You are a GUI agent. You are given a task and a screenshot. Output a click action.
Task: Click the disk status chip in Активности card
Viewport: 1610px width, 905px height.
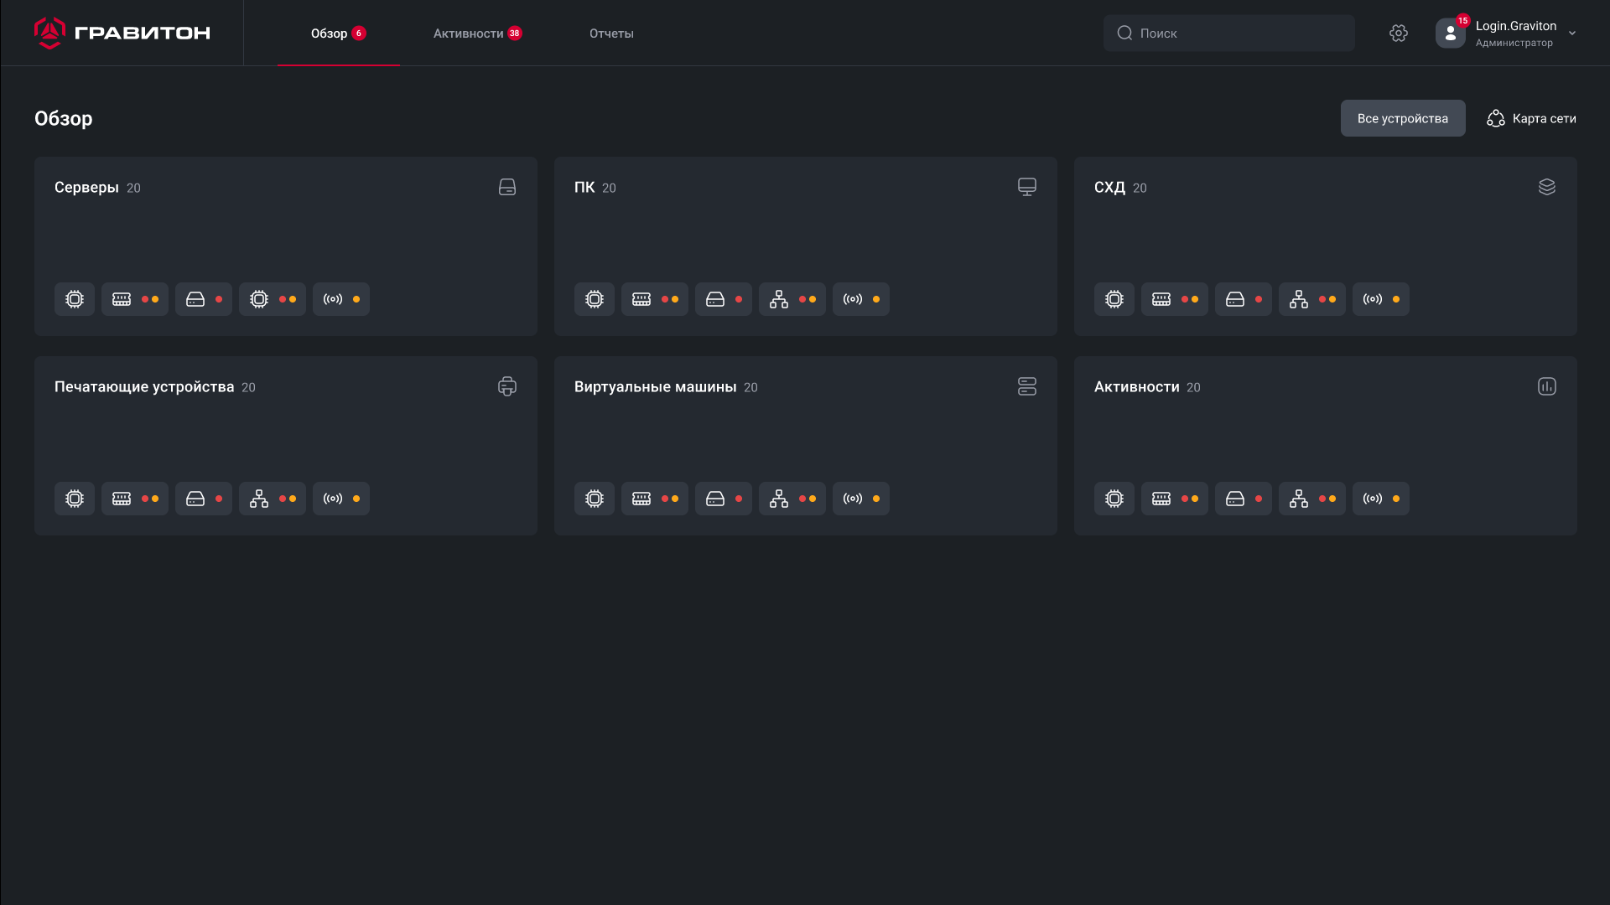[1243, 499]
